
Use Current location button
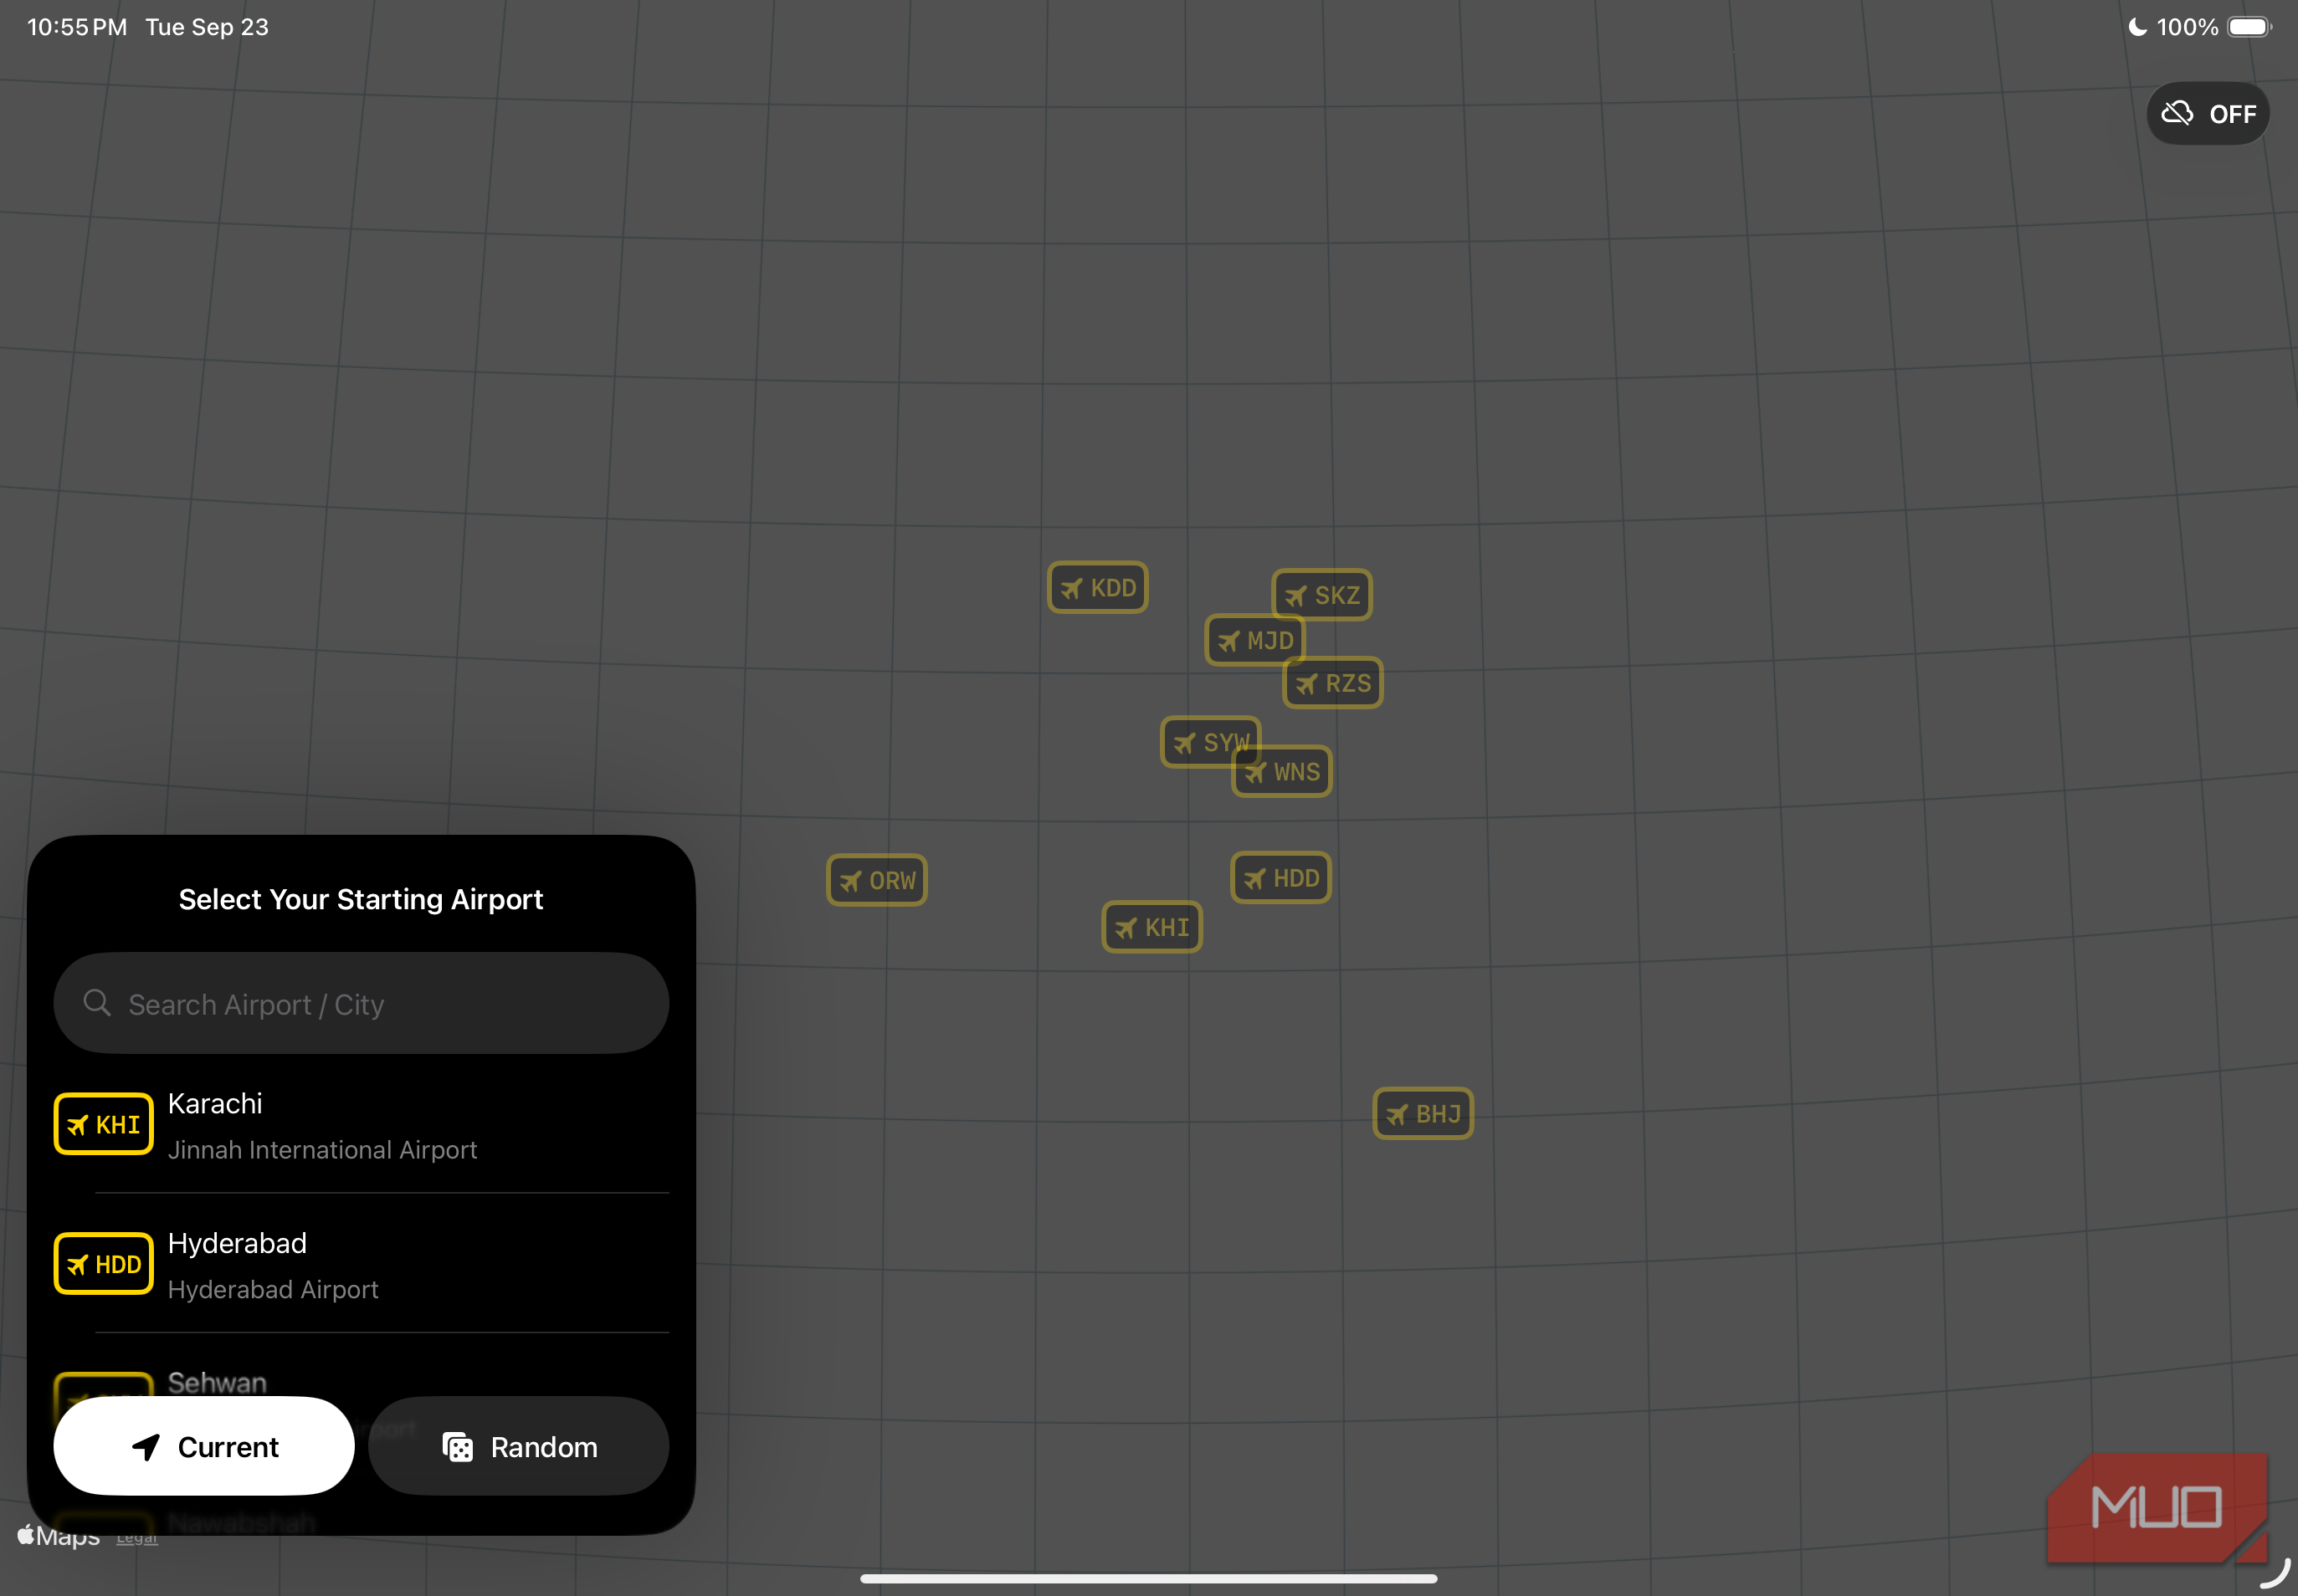tap(204, 1446)
